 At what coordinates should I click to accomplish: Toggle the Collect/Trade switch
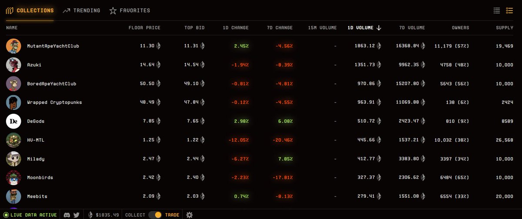tap(155, 215)
